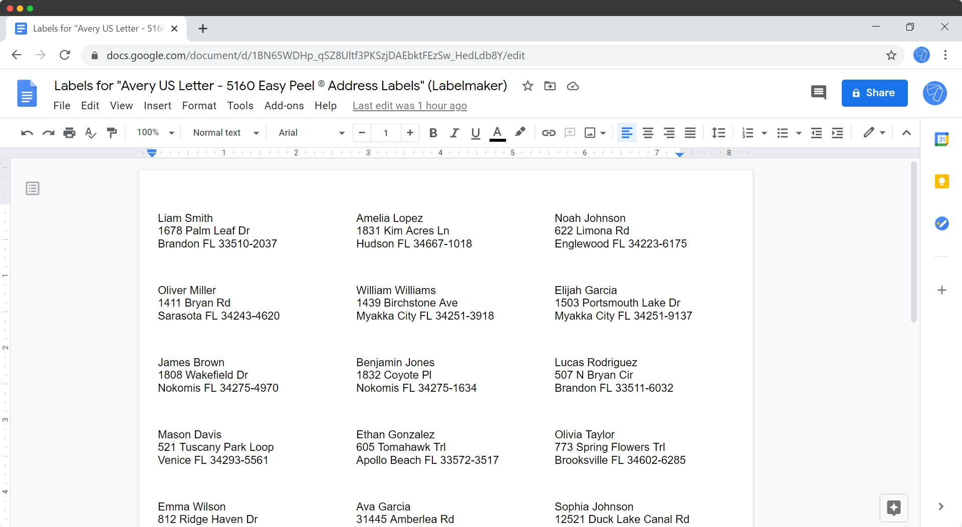Expand numbered list style dropdown
This screenshot has height=527, width=962.
(x=764, y=133)
